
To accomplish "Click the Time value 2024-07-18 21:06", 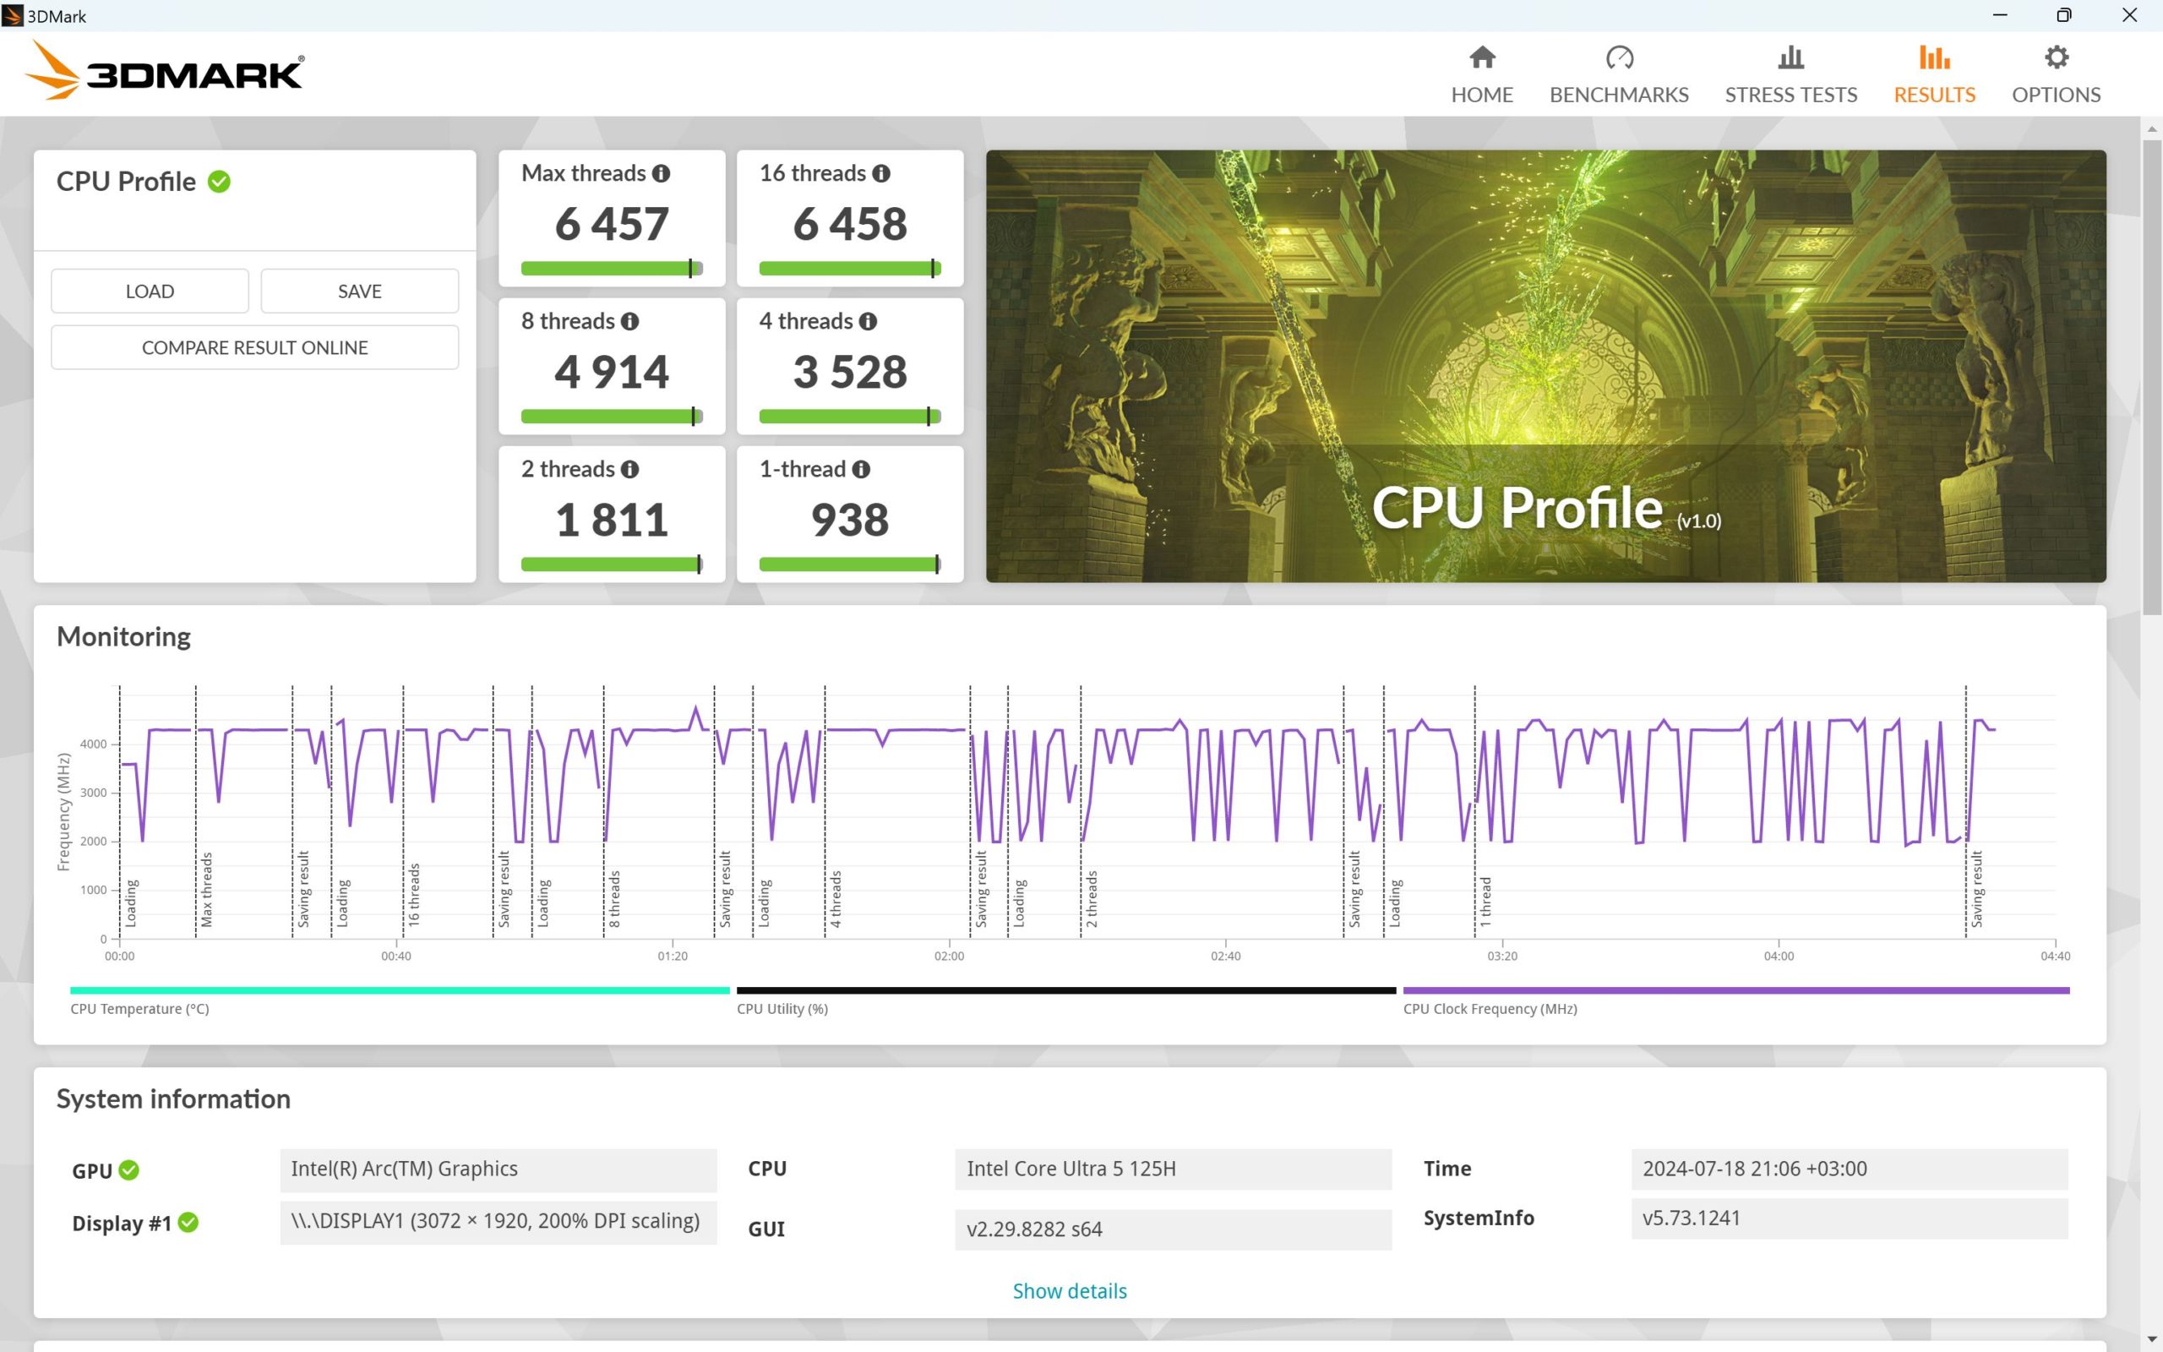I will click(x=1850, y=1169).
